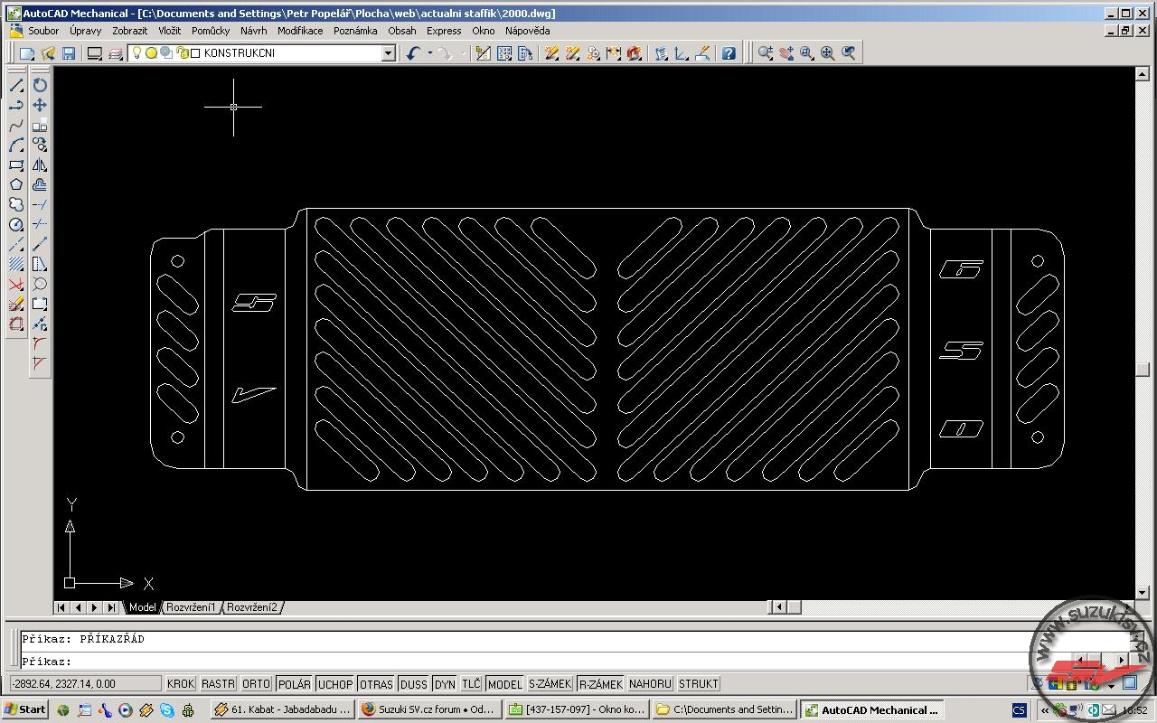Switch to the Rozvržení1 layout tab

pos(191,607)
